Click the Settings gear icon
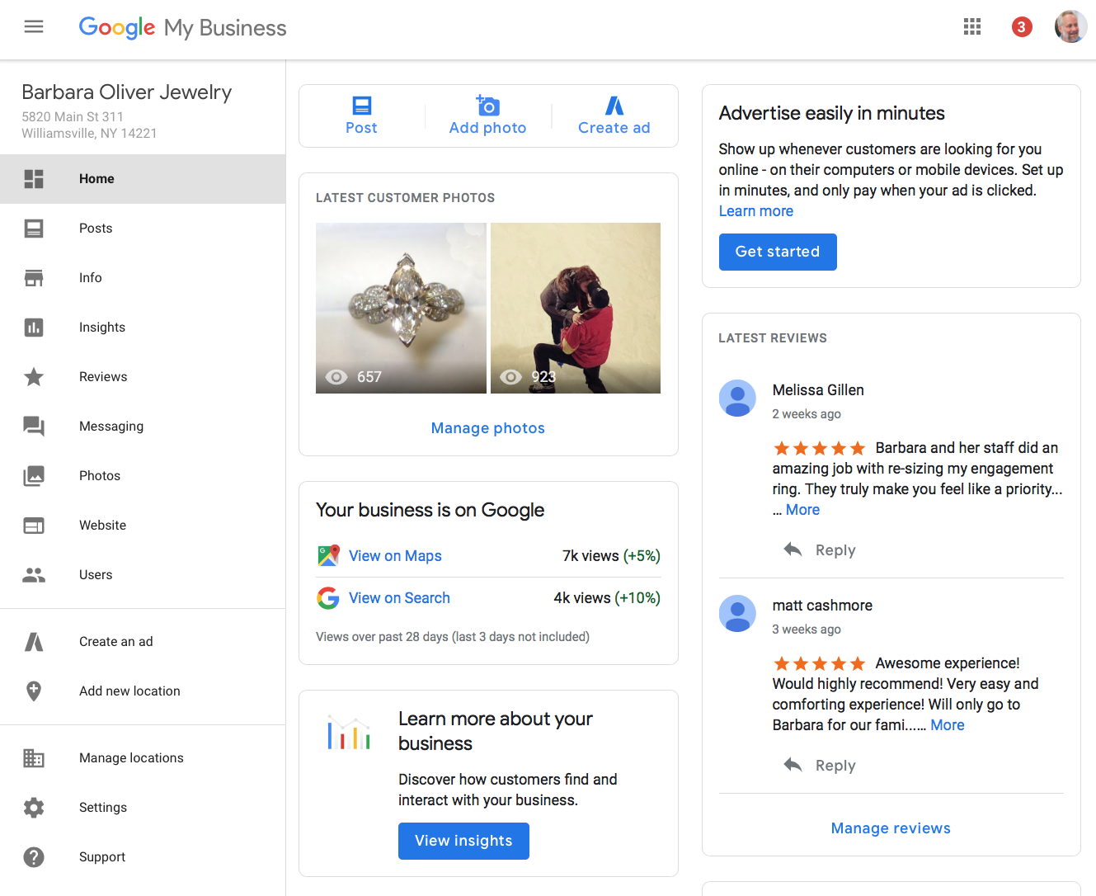Image resolution: width=1096 pixels, height=896 pixels. [x=34, y=808]
